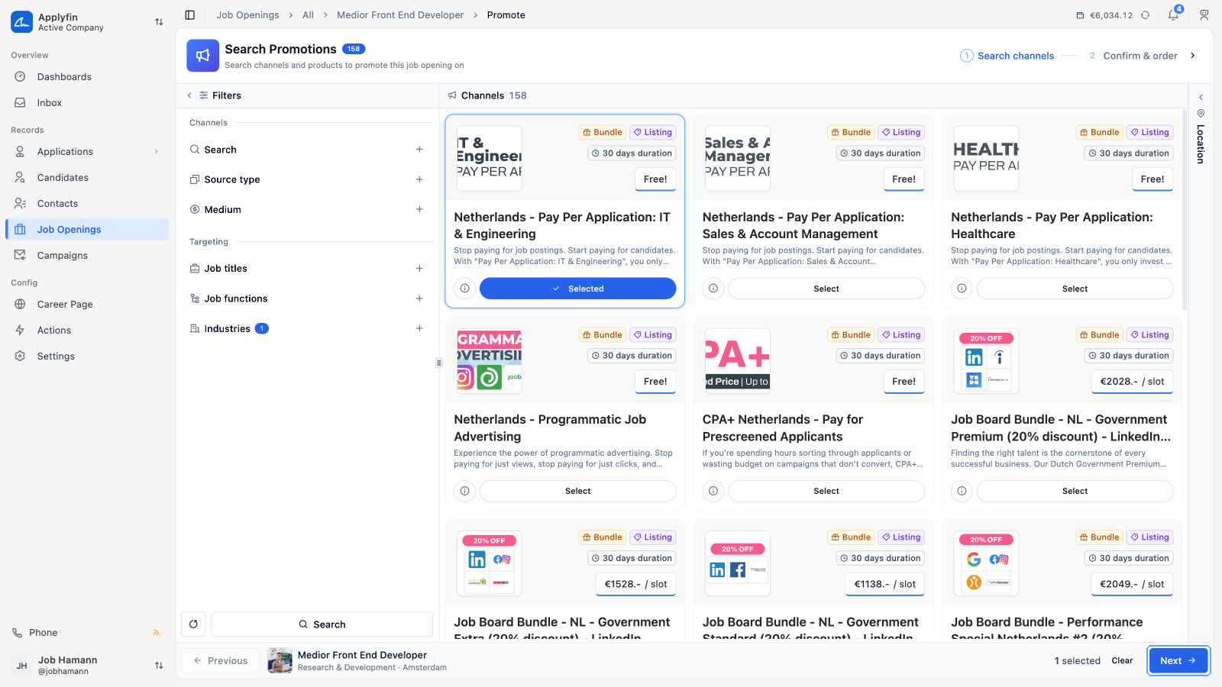This screenshot has width=1222, height=687.
Task: Click the Search filters button
Action: pos(322,624)
